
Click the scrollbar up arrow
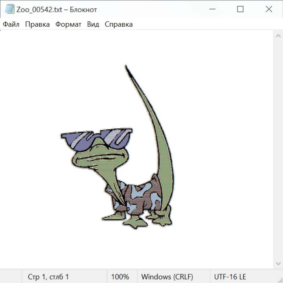pos(278,36)
